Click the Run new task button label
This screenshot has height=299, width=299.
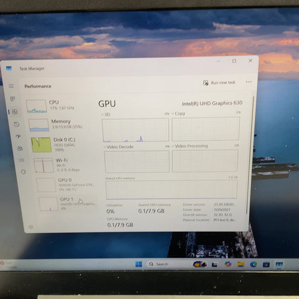(223, 83)
